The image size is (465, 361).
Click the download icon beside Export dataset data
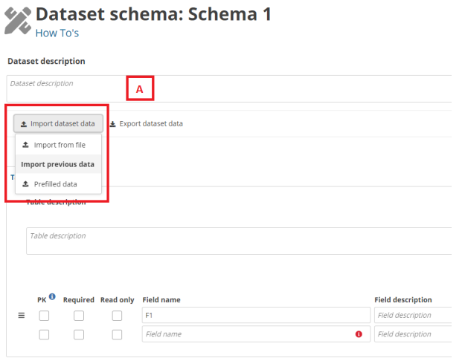pyautogui.click(x=113, y=124)
